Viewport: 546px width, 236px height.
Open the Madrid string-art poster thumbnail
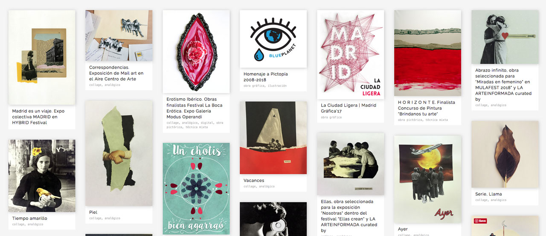coord(350,55)
